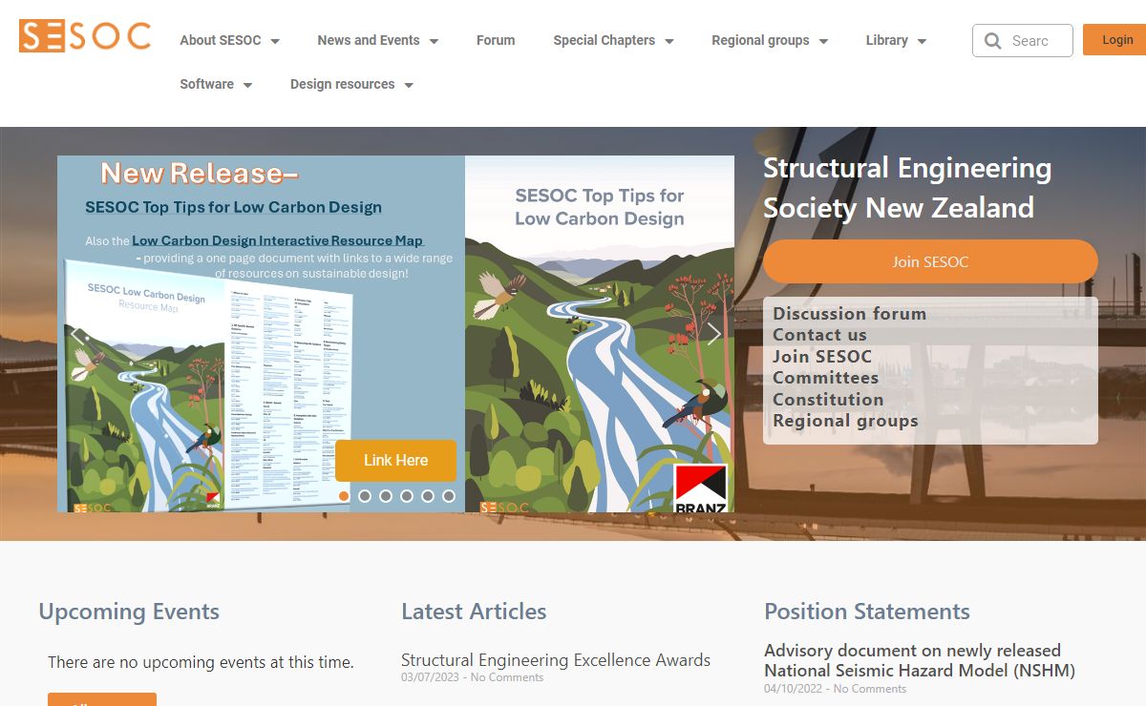Click the Upcoming Events heading

[129, 612]
